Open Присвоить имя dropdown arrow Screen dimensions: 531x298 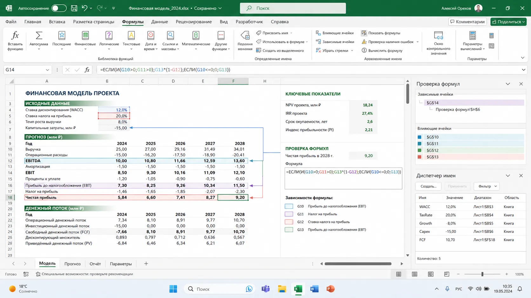(x=291, y=33)
